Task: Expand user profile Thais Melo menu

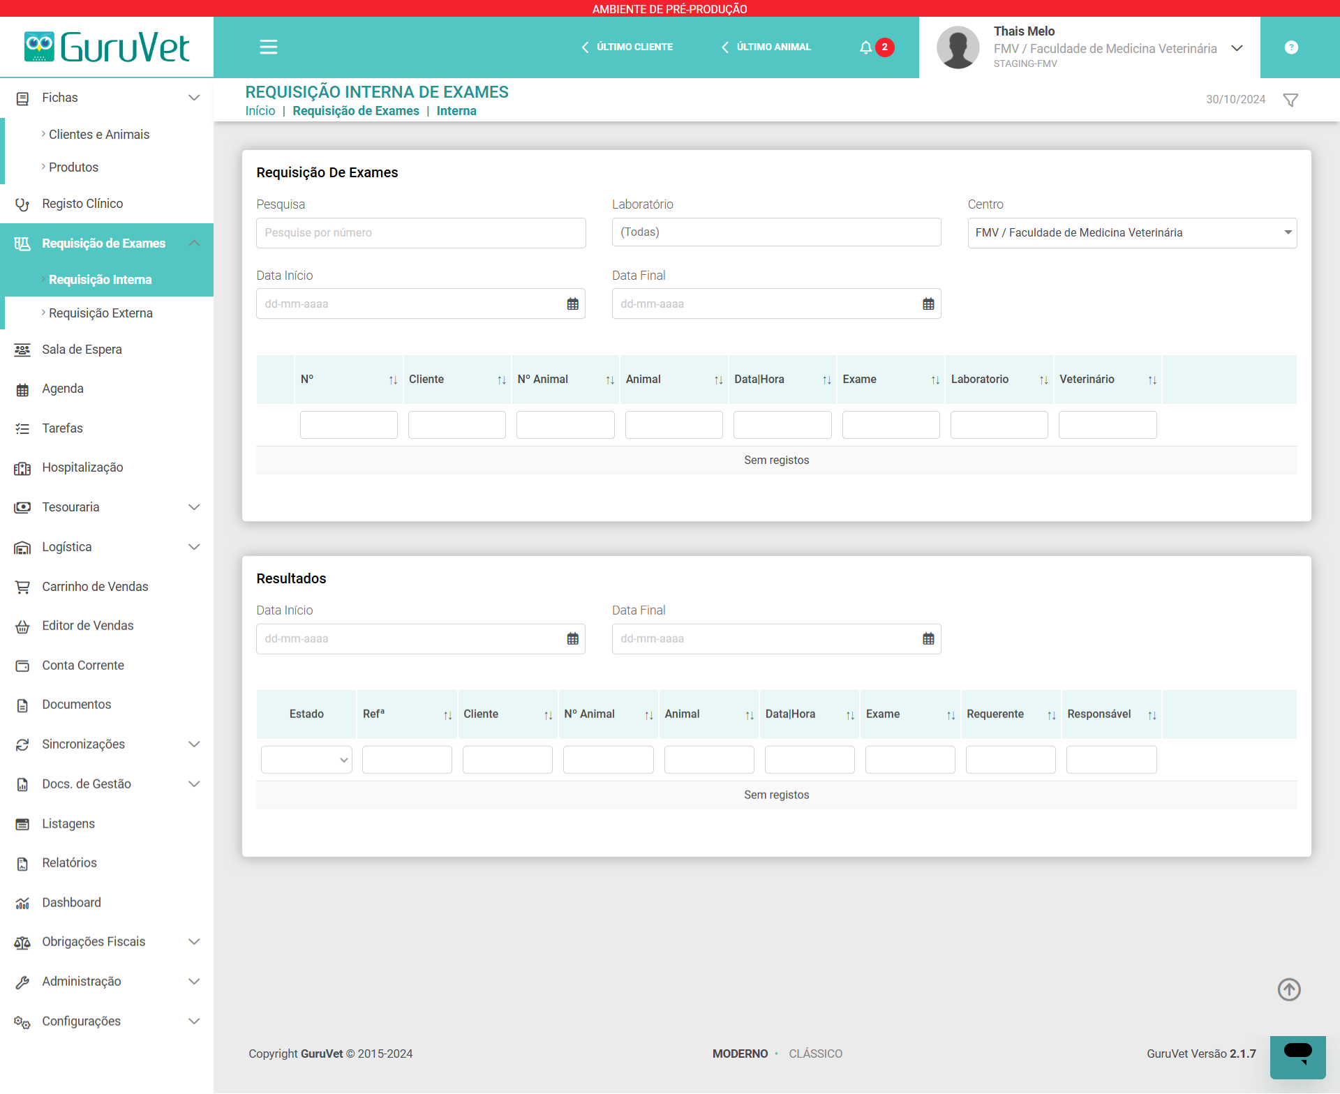Action: pyautogui.click(x=1236, y=47)
